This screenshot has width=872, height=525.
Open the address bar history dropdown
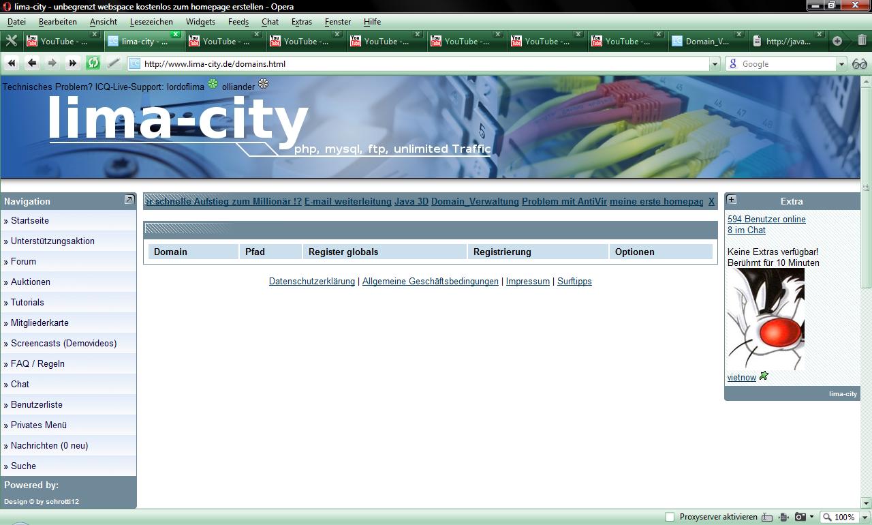(x=715, y=63)
